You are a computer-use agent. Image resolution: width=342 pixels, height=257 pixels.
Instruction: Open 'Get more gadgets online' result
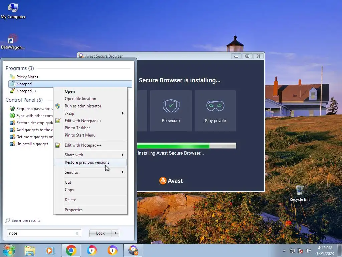click(31, 137)
